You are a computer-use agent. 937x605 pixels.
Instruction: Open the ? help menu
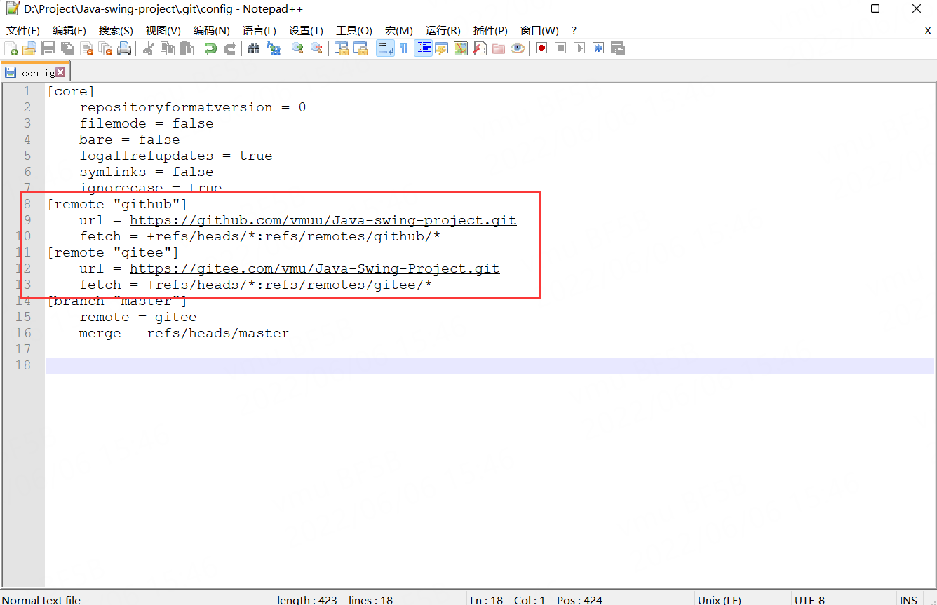pos(574,31)
